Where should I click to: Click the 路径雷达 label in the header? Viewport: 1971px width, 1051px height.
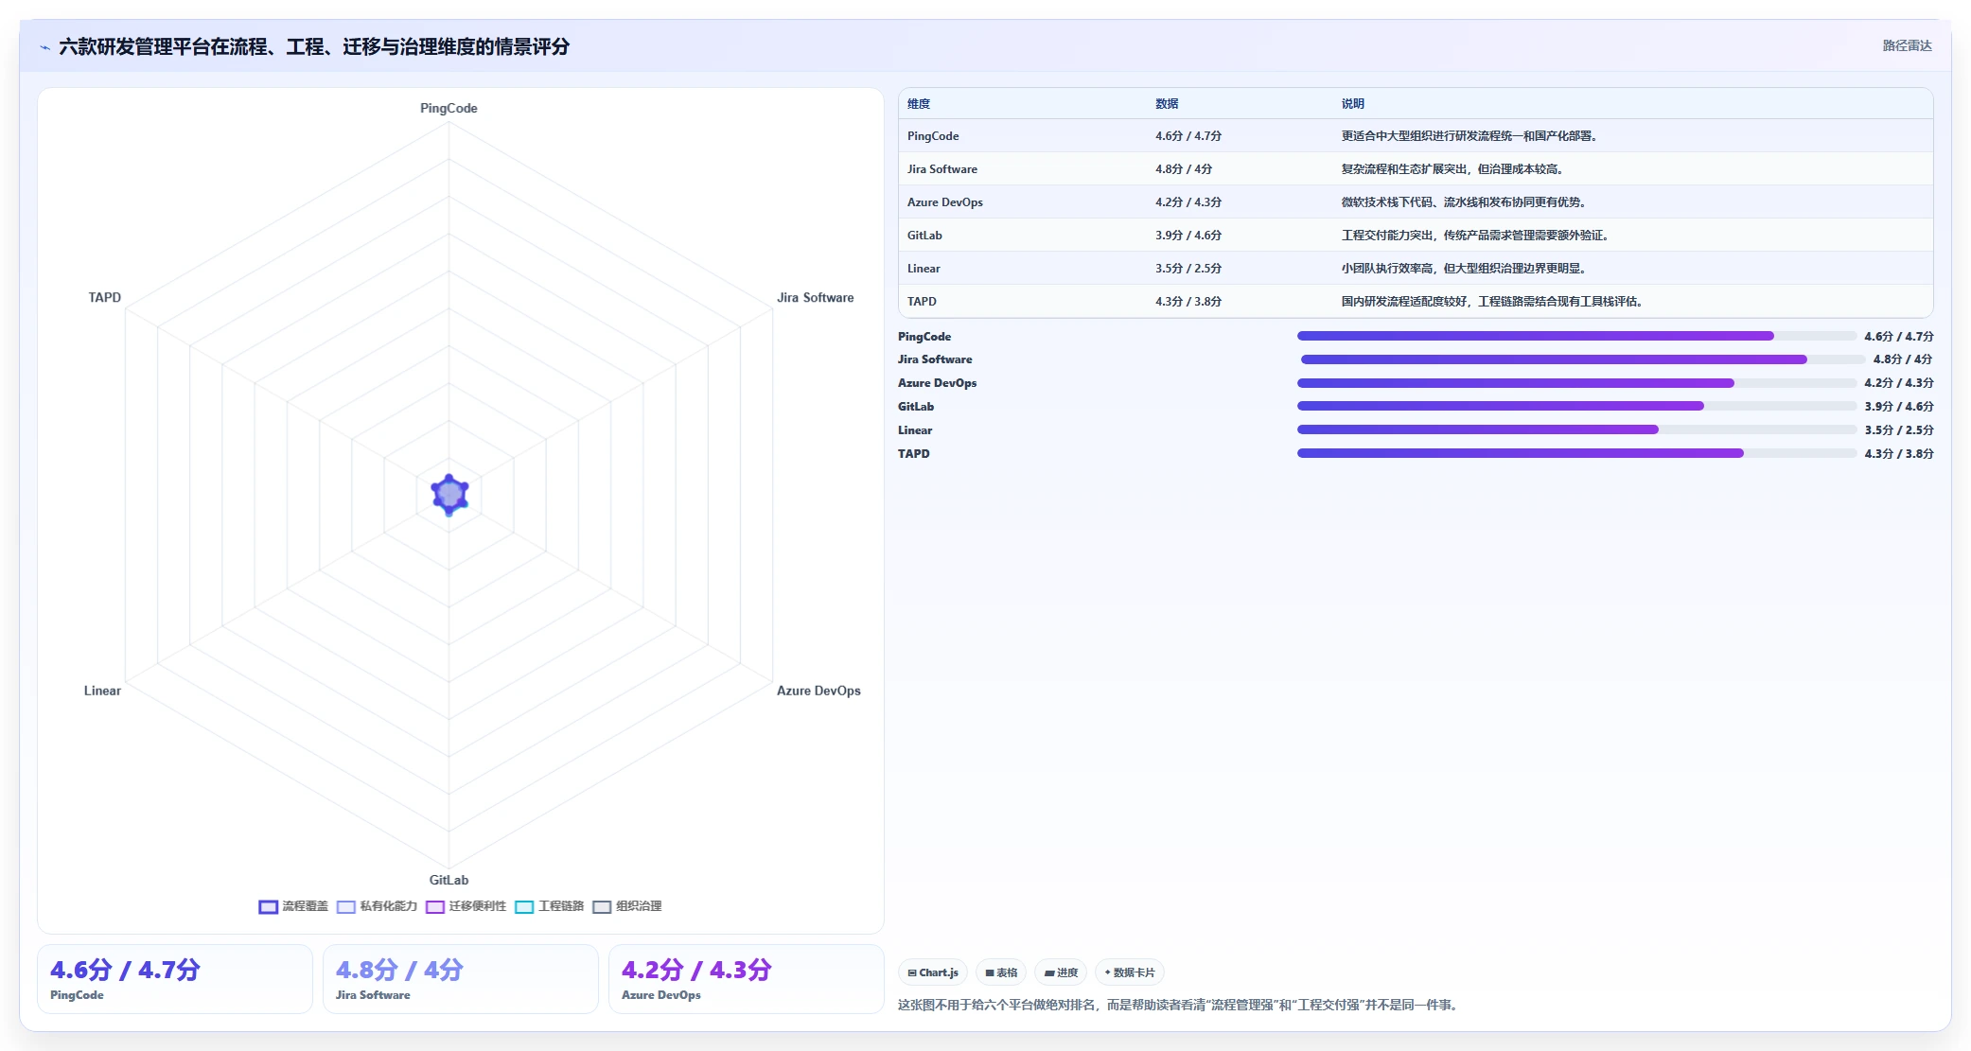[1907, 45]
